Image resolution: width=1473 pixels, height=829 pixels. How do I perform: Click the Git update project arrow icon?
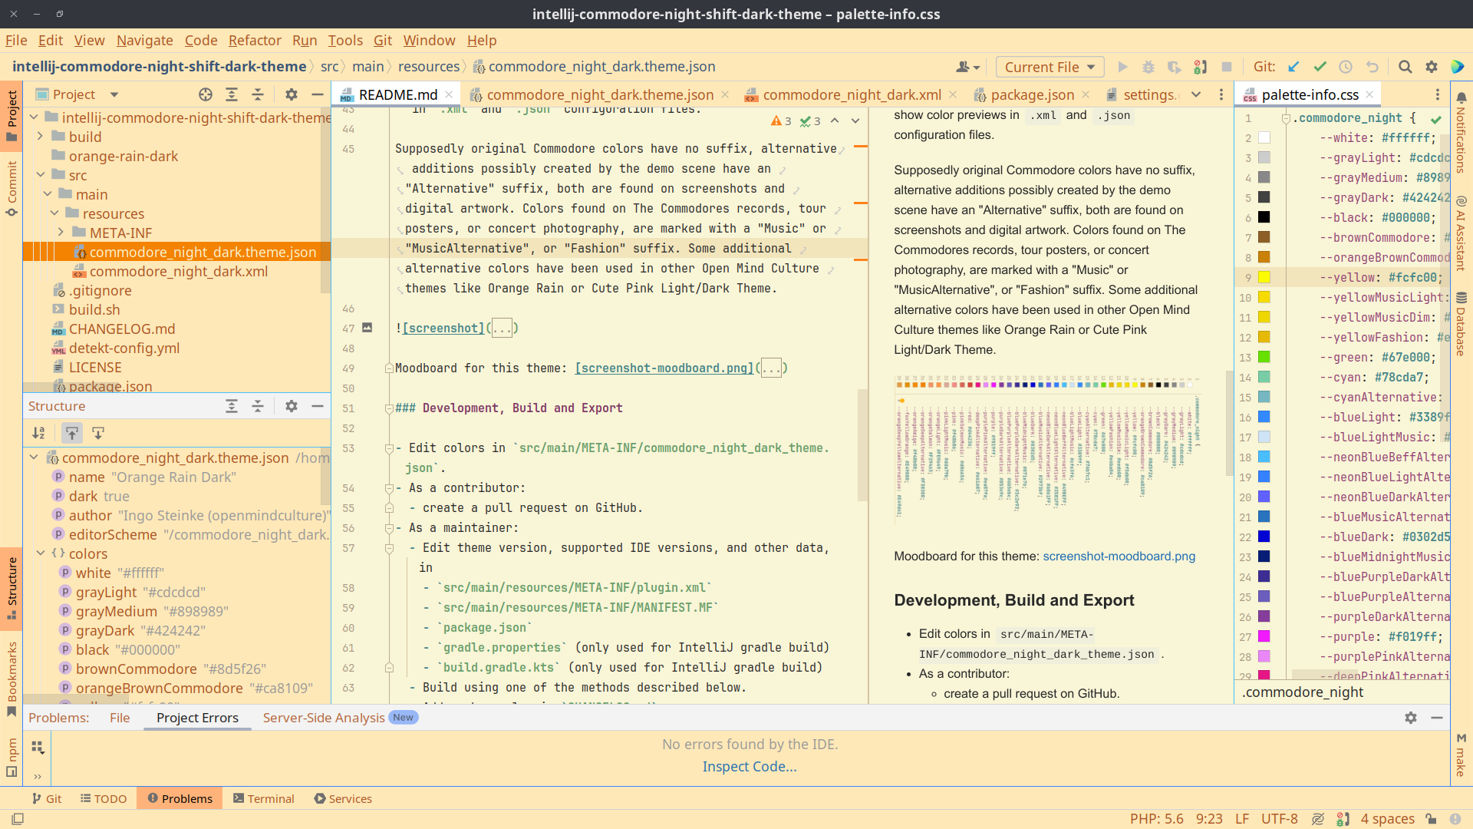pyautogui.click(x=1293, y=67)
